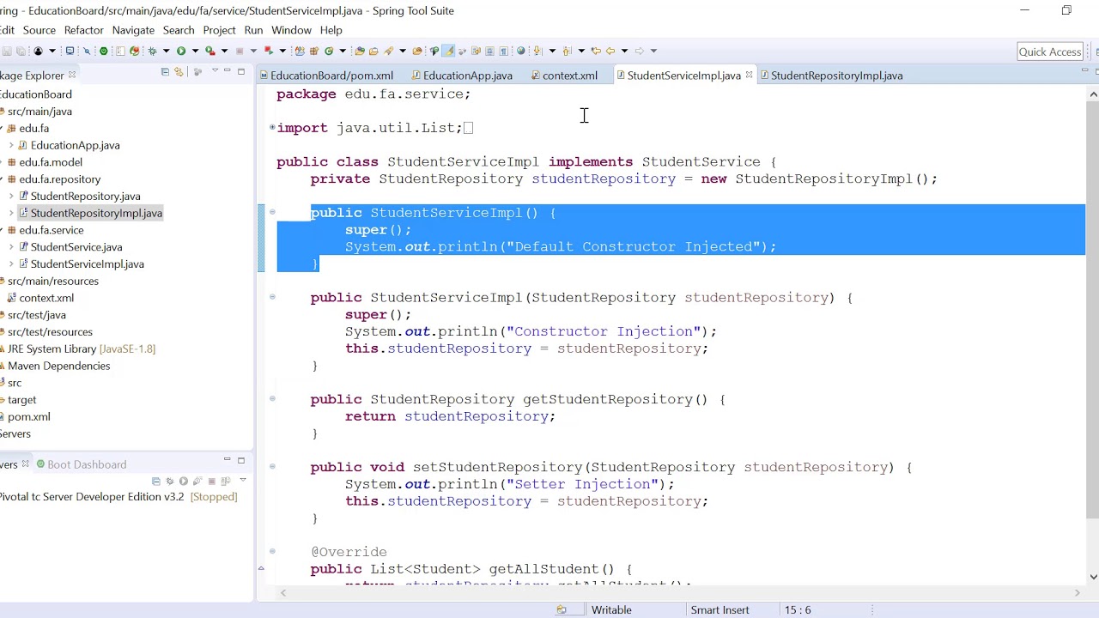Close the Package Explorer view tab
Image resolution: width=1099 pixels, height=618 pixels.
[x=72, y=76]
